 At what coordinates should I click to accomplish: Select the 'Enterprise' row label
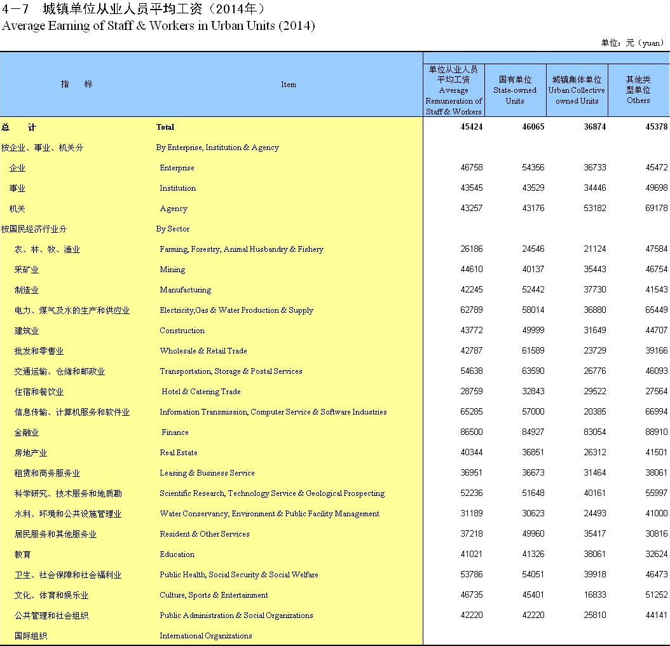pyautogui.click(x=177, y=168)
